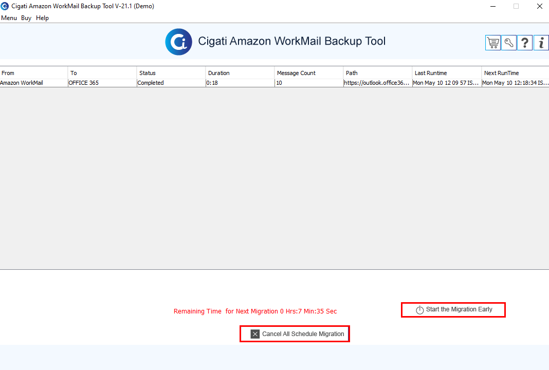This screenshot has height=370, width=549.
Task: Click the Duration column header
Action: click(240, 73)
